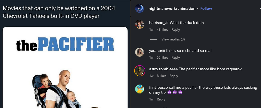Reply to harrison_.ik's comment
The image size is (261, 108).
click(x=176, y=30)
